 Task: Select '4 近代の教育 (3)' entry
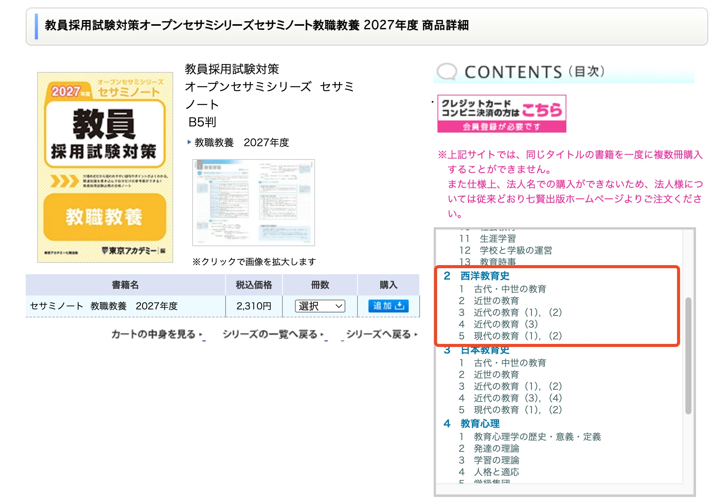(499, 324)
